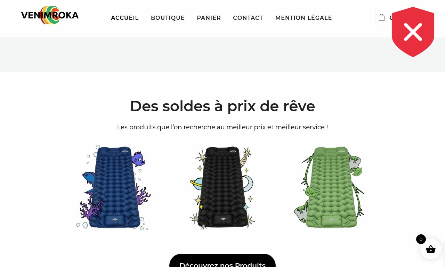The height and width of the screenshot is (267, 445).
Task: Select the blue inflatable mattress image
Action: 114,187
